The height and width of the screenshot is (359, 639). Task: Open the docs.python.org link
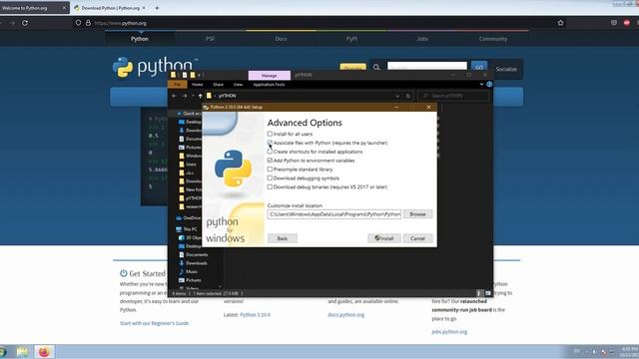[x=346, y=315]
